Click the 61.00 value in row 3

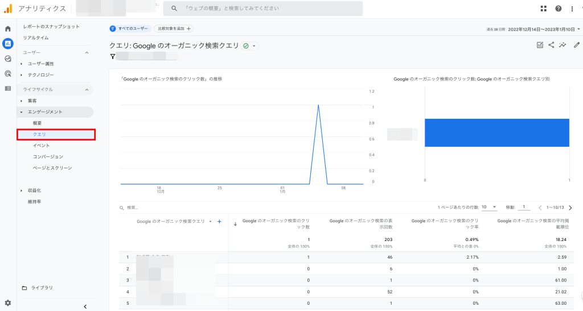(x=561, y=280)
